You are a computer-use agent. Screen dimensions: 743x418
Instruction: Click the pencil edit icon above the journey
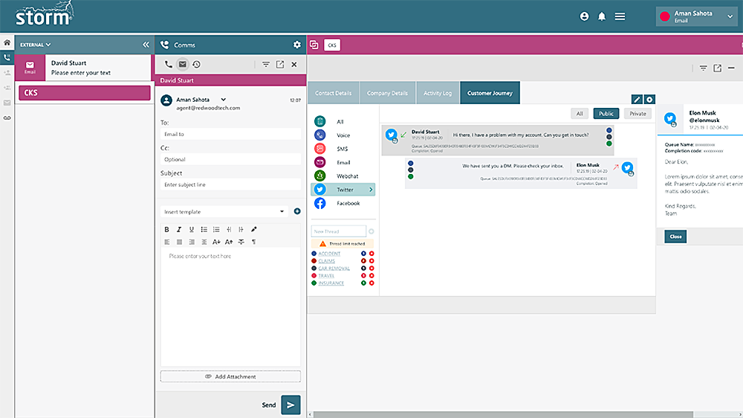click(x=637, y=99)
